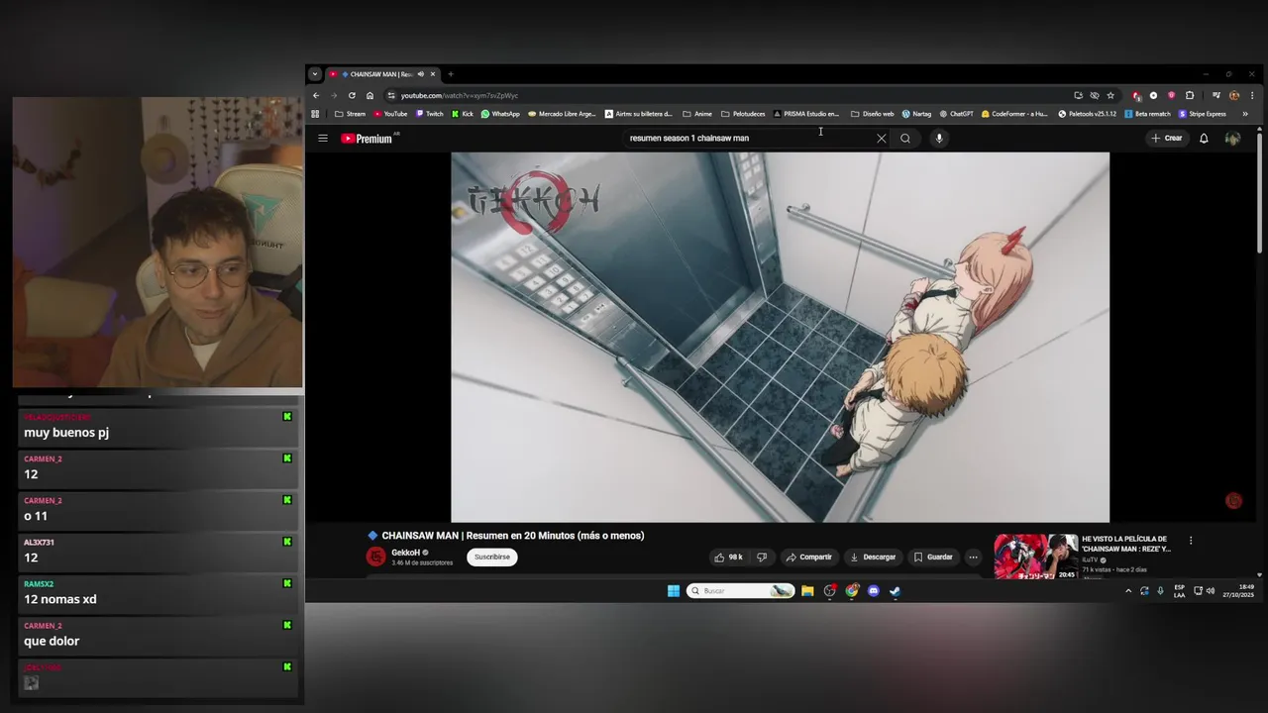This screenshot has height=713, width=1268.
Task: Like the video with thumbs up
Action: [729, 557]
